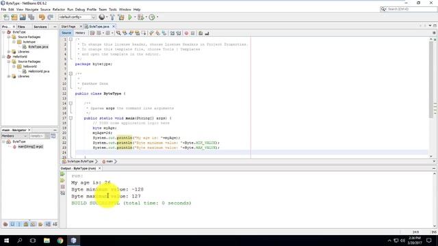
Task: Toggle Show Inner Classes filter in Navigator
Action: [x=33, y=224]
